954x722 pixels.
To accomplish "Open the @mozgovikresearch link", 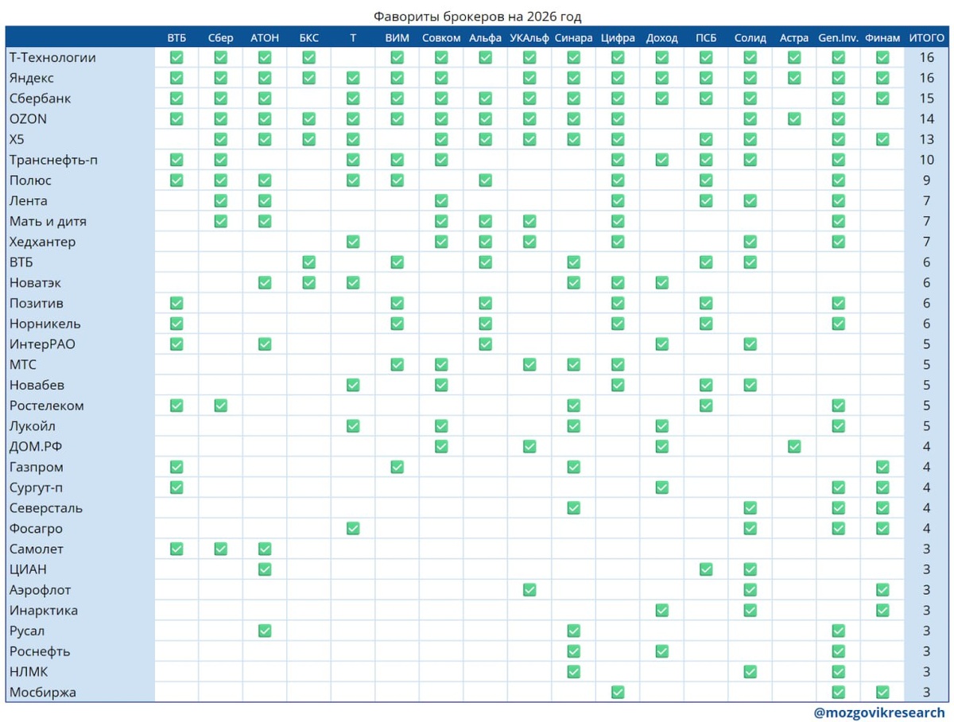I will point(880,712).
